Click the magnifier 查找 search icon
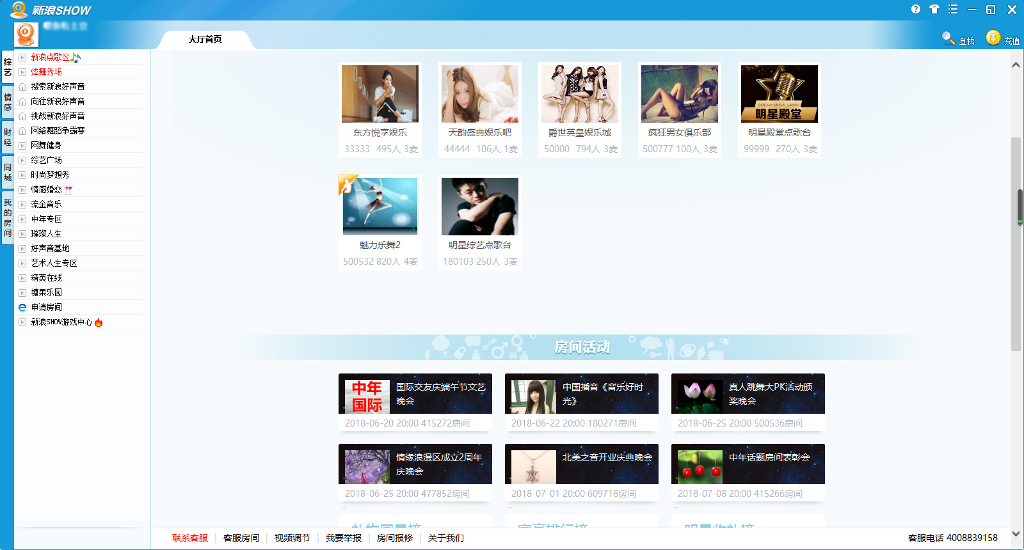1024x550 pixels. [948, 38]
